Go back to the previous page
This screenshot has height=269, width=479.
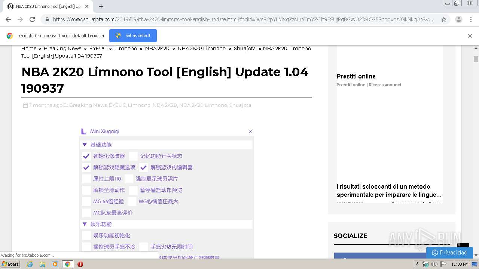pyautogui.click(x=8, y=19)
